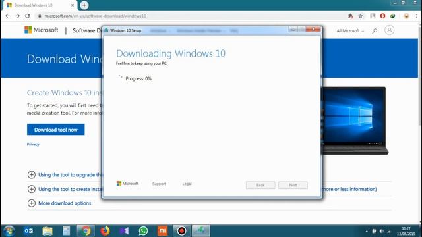Open the Privacy link
This screenshot has width=422, height=237.
(33, 144)
